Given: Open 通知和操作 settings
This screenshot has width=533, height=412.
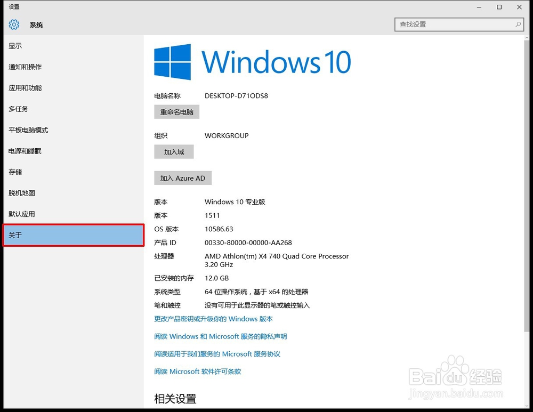Looking at the screenshot, I should [x=74, y=67].
